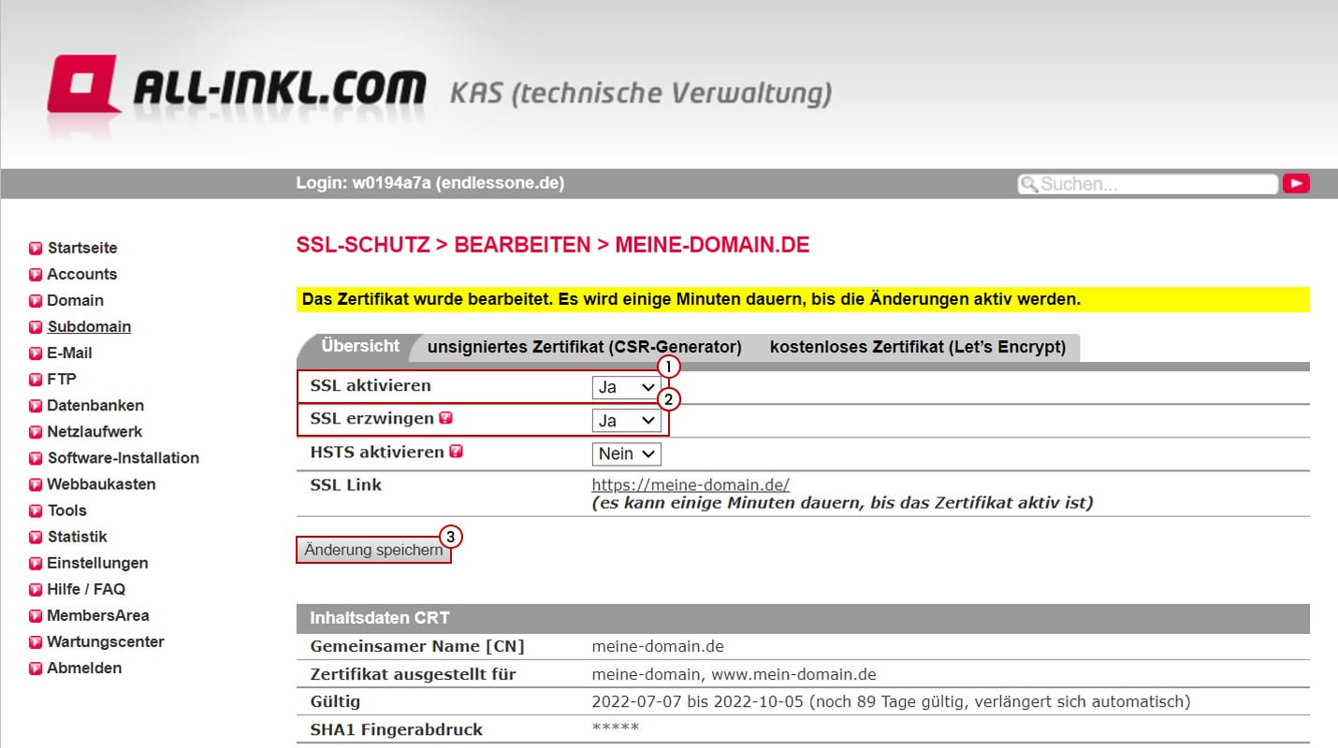Image resolution: width=1338 pixels, height=748 pixels.
Task: Open the HSTS aktivieren dropdown set to Nein
Action: click(x=626, y=453)
